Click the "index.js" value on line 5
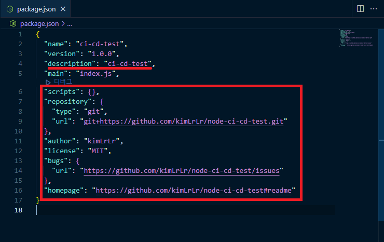The width and height of the screenshot is (384, 242). click(96, 74)
